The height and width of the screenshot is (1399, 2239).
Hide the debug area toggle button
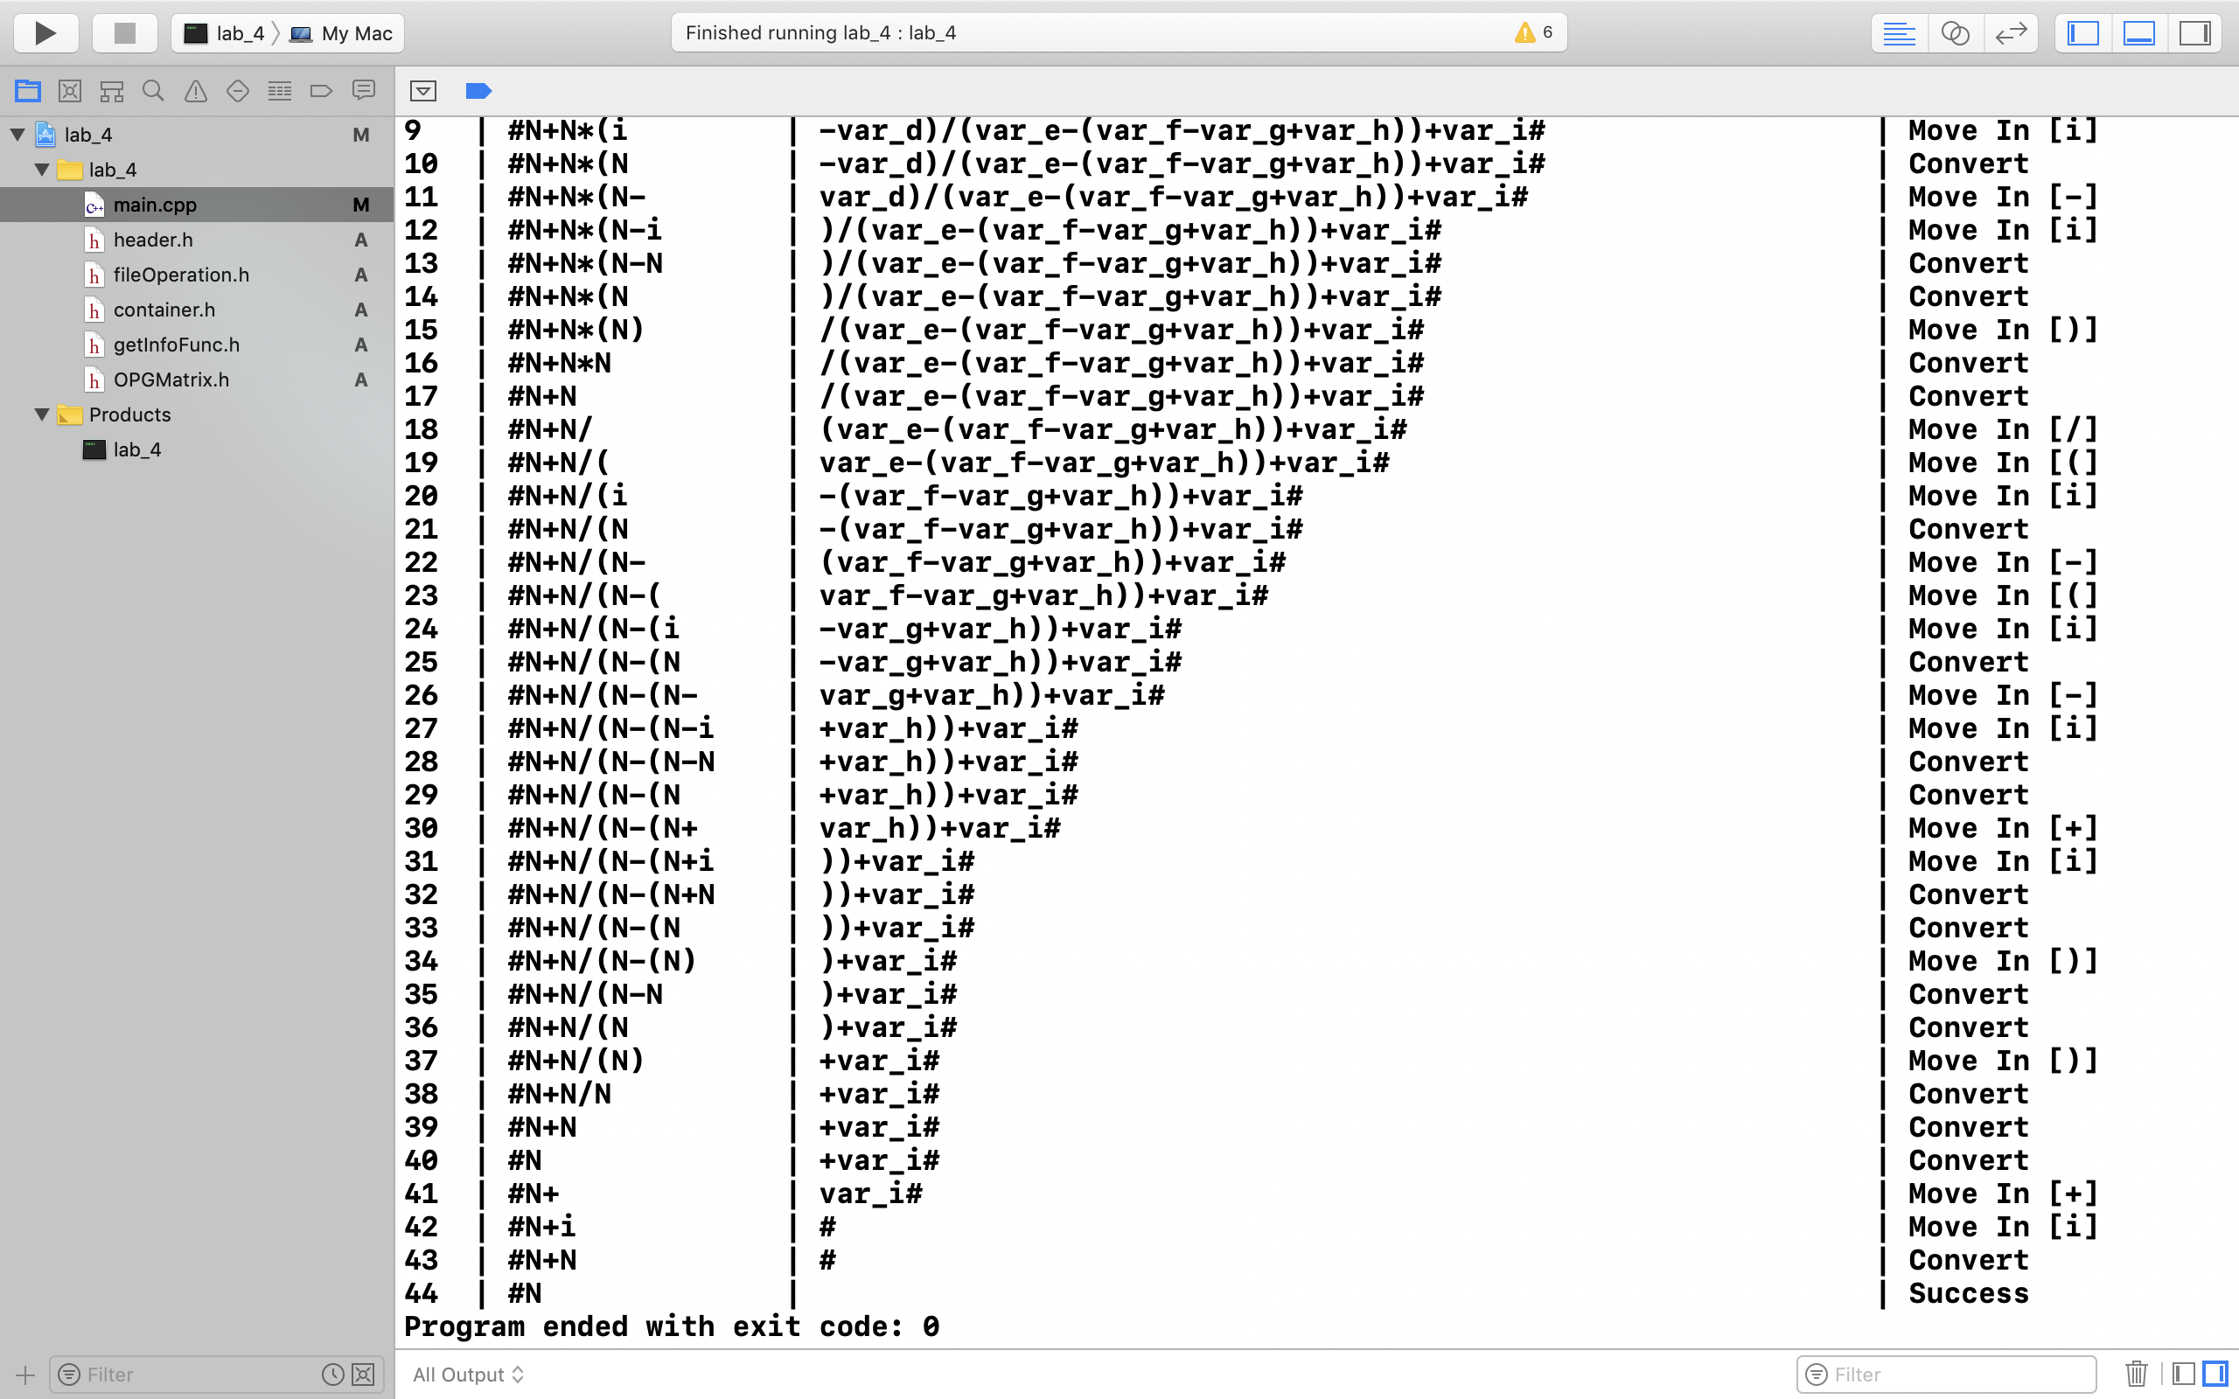(x=422, y=91)
